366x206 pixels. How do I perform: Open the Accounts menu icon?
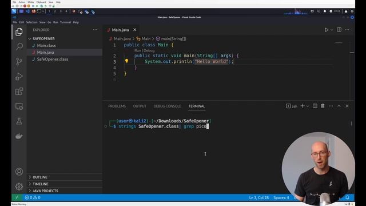coord(19,172)
